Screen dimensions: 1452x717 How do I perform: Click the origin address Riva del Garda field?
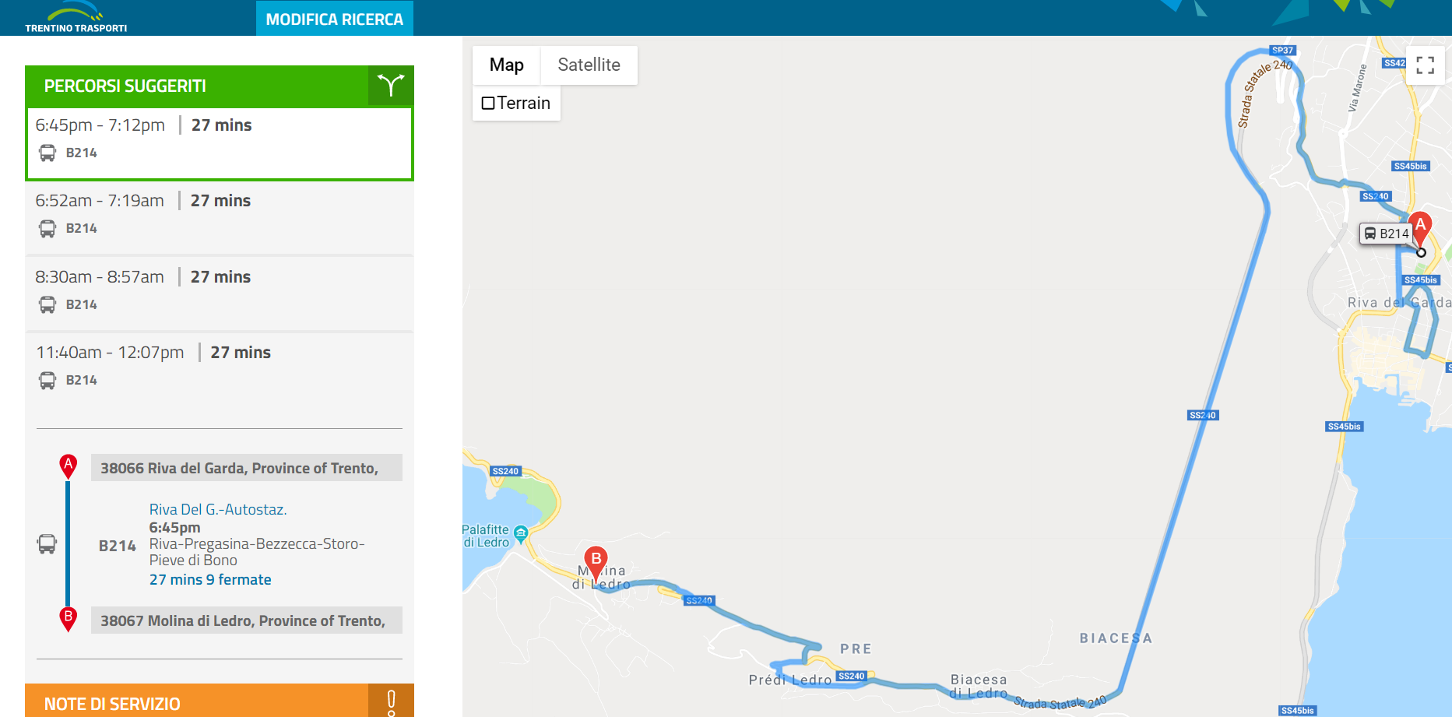(x=246, y=468)
